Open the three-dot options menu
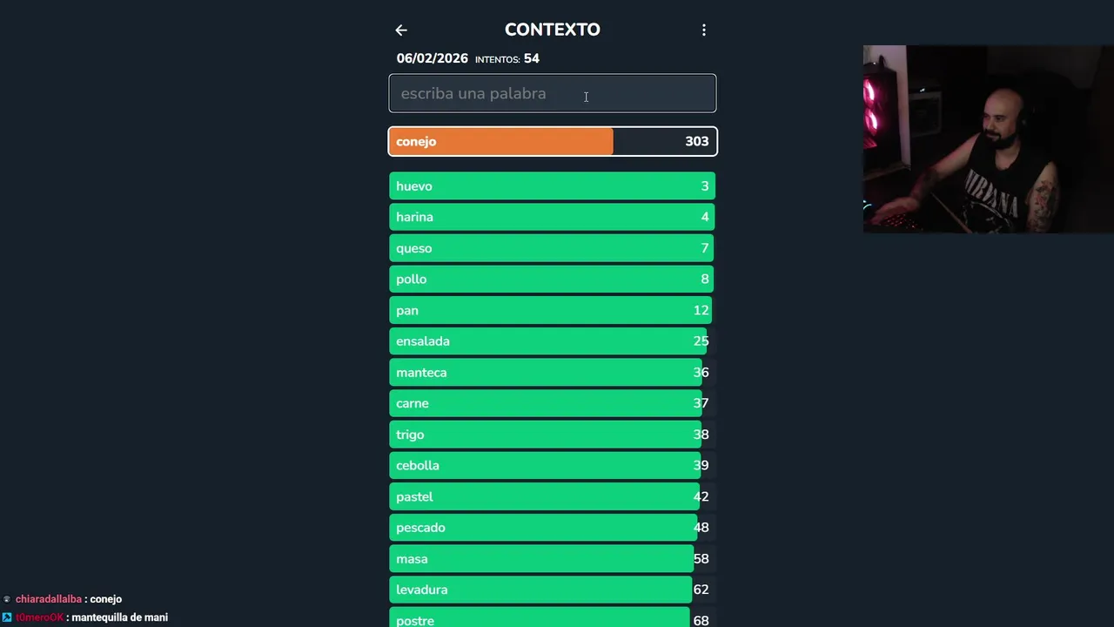 pyautogui.click(x=704, y=30)
